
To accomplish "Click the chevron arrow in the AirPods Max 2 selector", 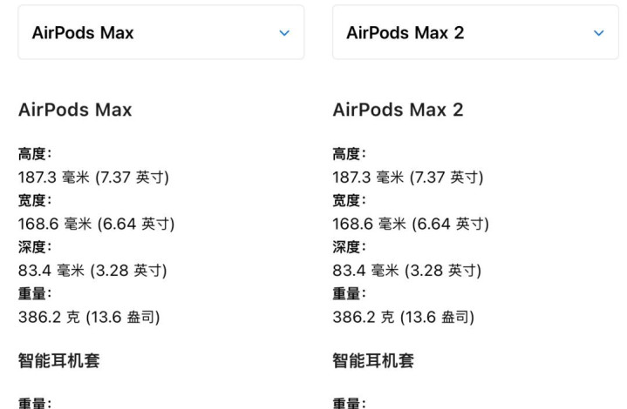I will coord(598,33).
